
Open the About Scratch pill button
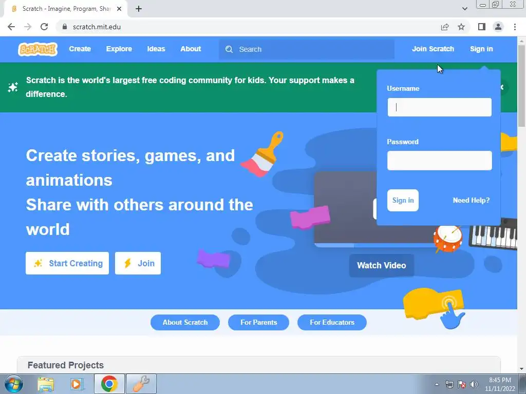click(x=185, y=322)
